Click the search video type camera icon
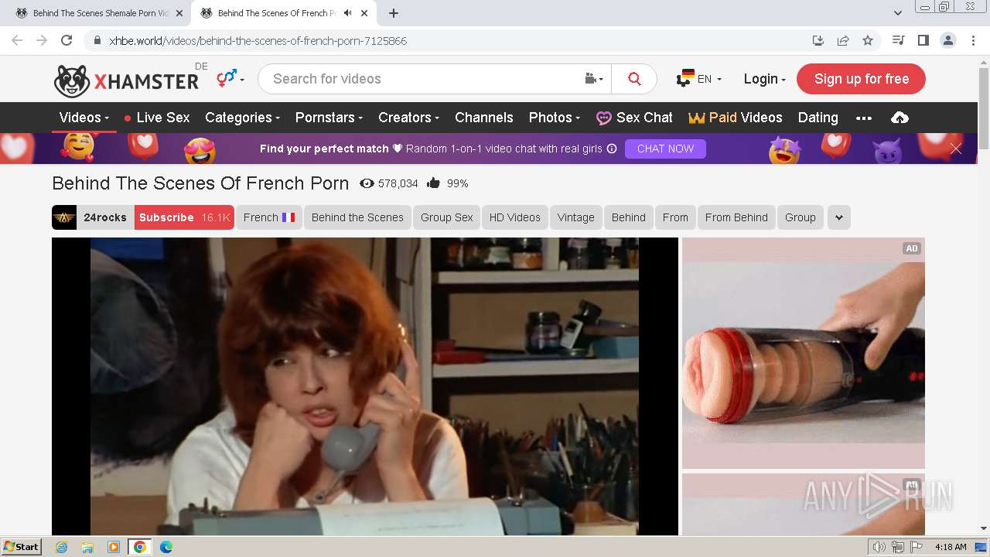Screen dimensions: 990x557 [x=593, y=79]
